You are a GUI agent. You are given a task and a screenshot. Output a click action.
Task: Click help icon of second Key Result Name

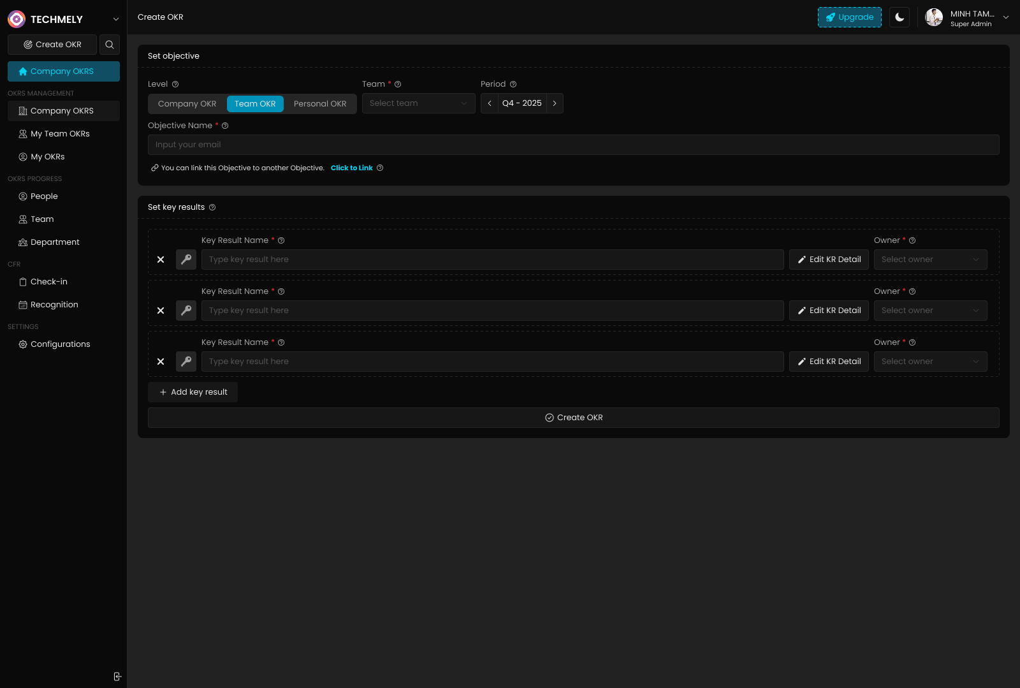coord(281,291)
